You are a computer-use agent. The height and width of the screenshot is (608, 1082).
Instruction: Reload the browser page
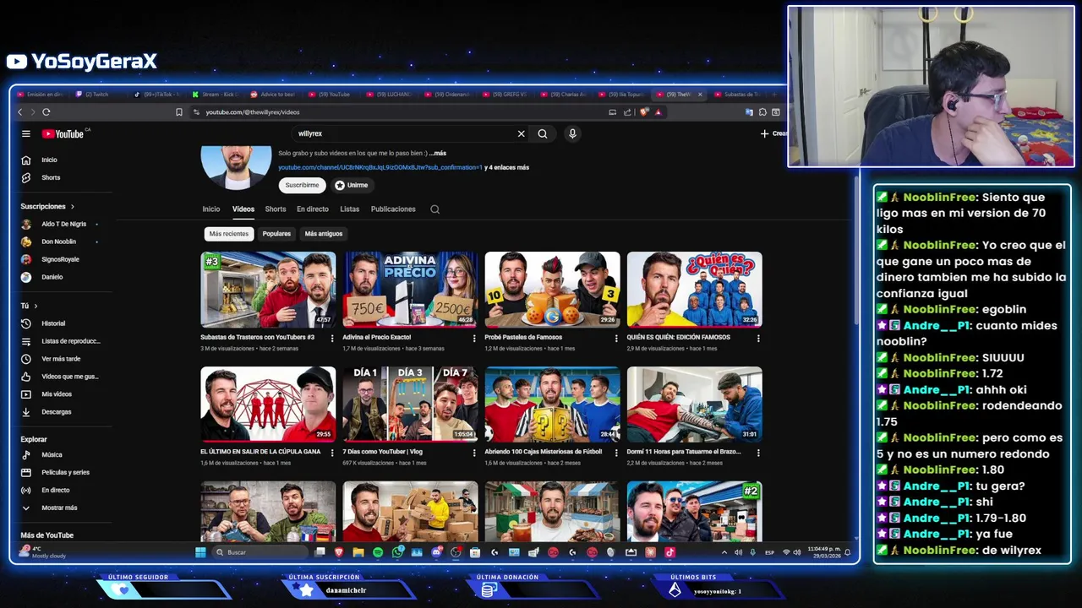click(x=46, y=111)
